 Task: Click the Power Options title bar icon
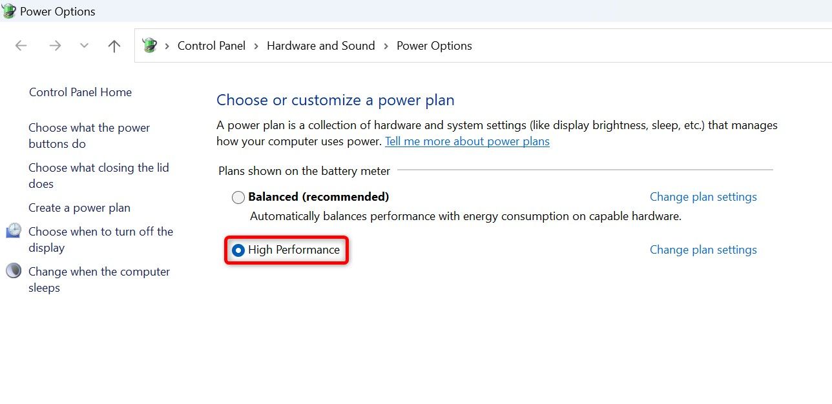[x=9, y=11]
